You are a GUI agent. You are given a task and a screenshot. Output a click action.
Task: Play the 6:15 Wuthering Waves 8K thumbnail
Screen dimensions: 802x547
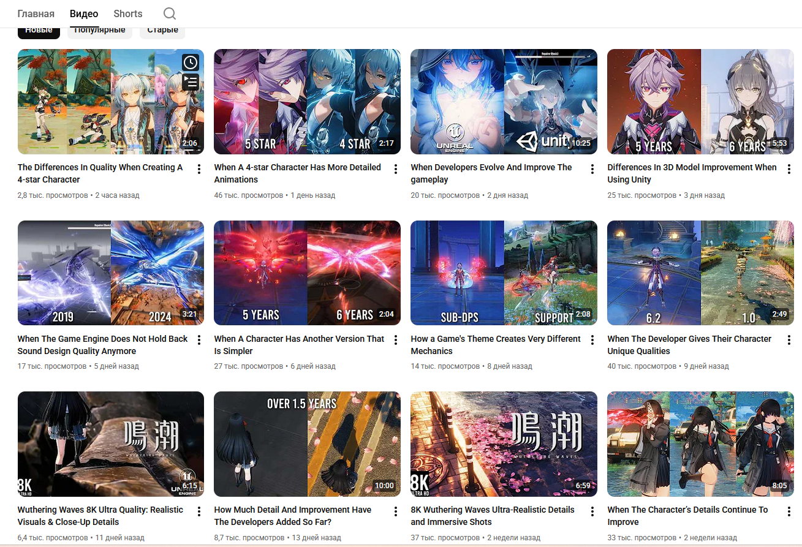(111, 444)
